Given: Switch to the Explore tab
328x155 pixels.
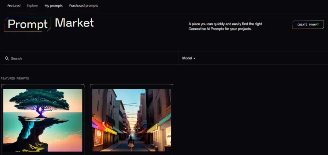Looking at the screenshot, I should coord(32,6).
